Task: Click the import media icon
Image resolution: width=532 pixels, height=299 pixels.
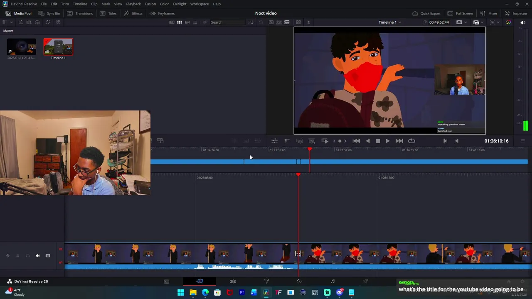Action: click(20, 22)
